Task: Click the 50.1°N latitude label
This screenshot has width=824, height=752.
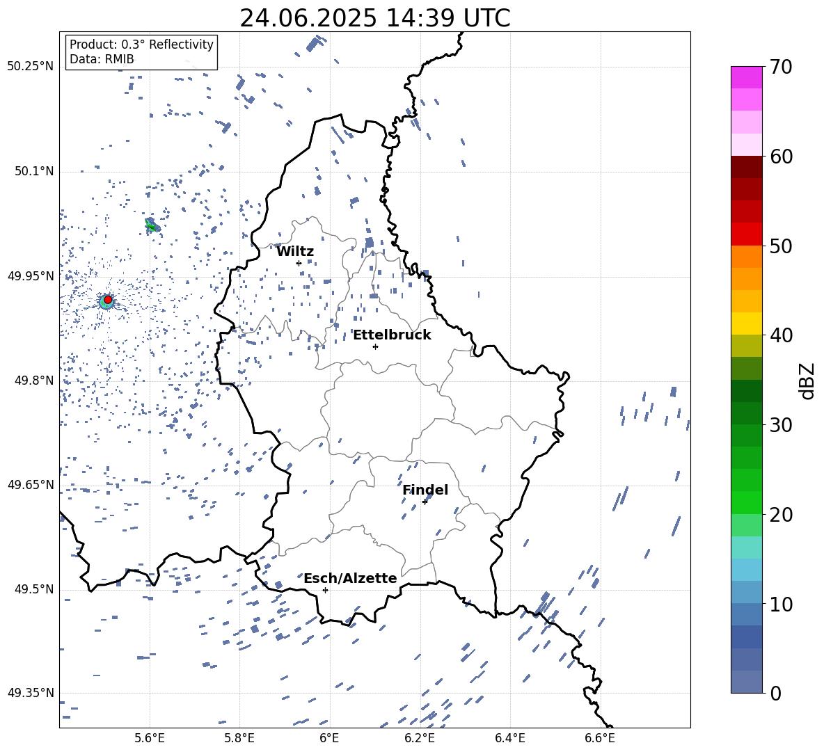Action: pyautogui.click(x=33, y=171)
